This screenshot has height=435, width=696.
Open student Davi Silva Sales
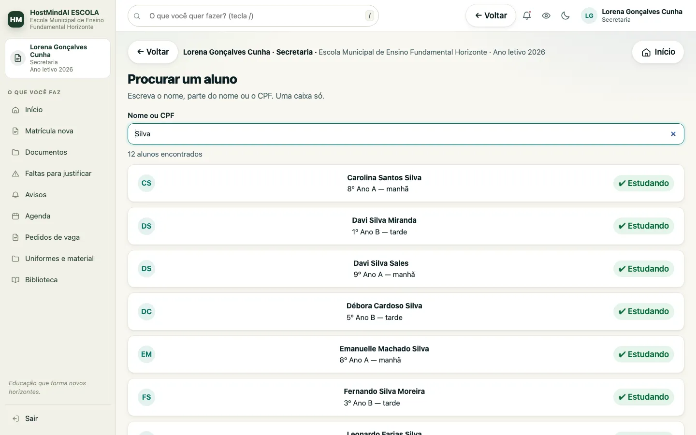(406, 269)
